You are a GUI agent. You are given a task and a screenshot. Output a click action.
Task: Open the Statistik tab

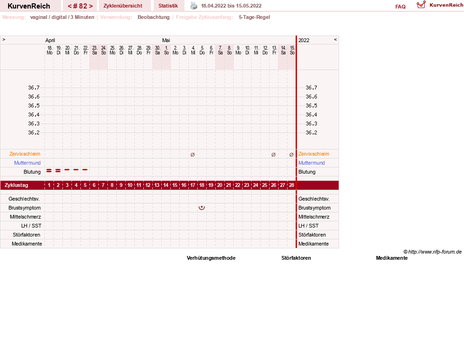point(168,6)
